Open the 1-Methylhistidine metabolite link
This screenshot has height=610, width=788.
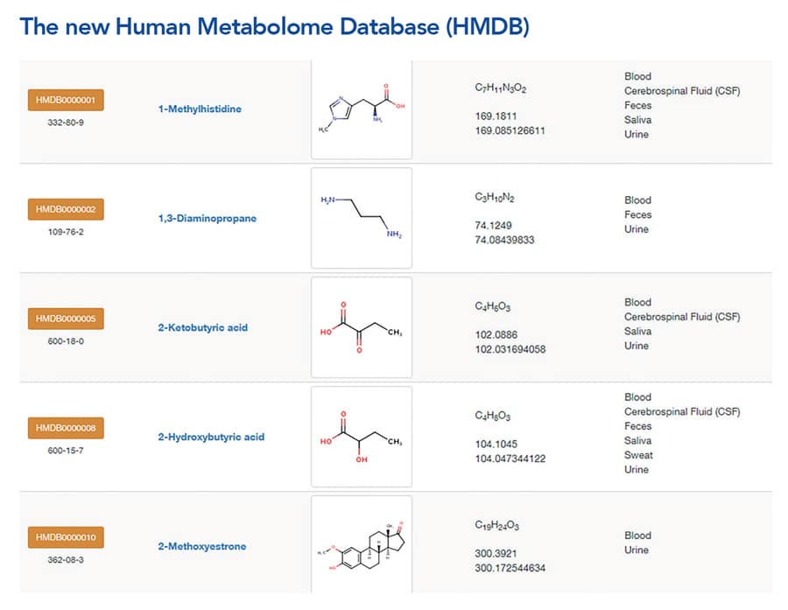(x=200, y=109)
